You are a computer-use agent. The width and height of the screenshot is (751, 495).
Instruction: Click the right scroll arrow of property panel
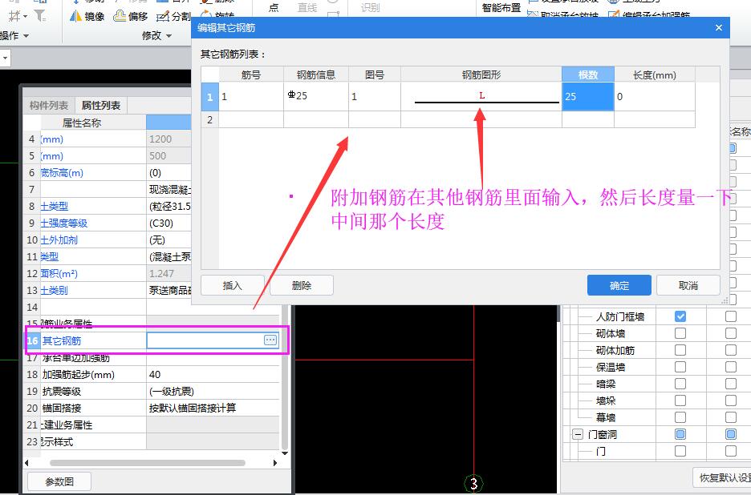pyautogui.click(x=275, y=462)
